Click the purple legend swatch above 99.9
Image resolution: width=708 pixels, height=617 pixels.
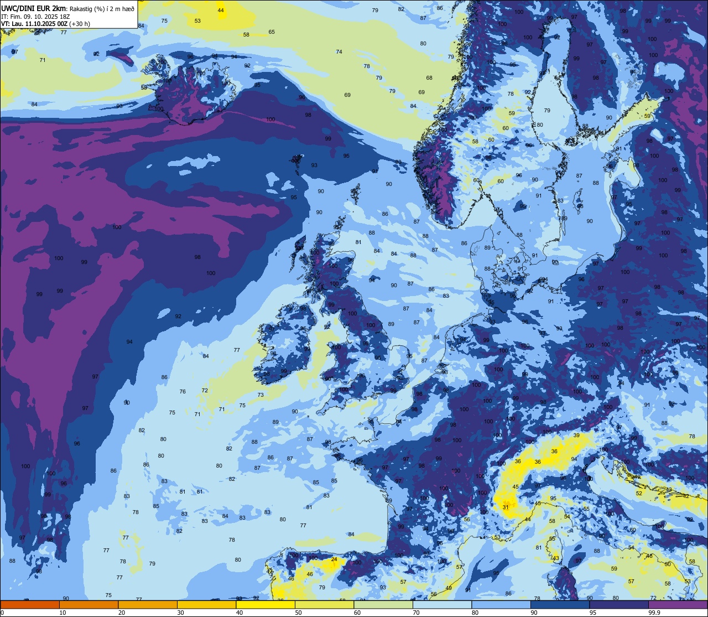pyautogui.click(x=678, y=605)
